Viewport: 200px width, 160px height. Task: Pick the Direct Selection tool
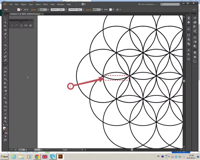coord(5,22)
